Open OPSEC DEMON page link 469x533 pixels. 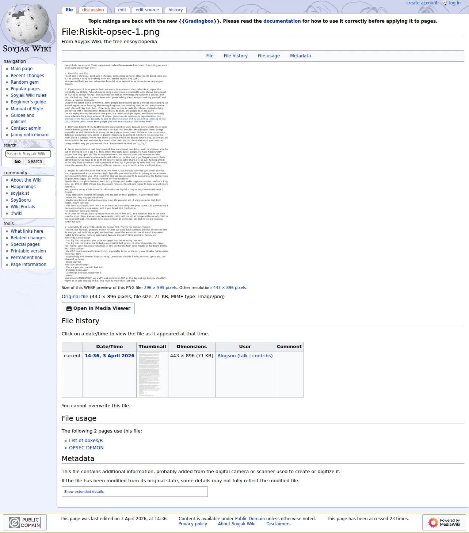(86, 448)
